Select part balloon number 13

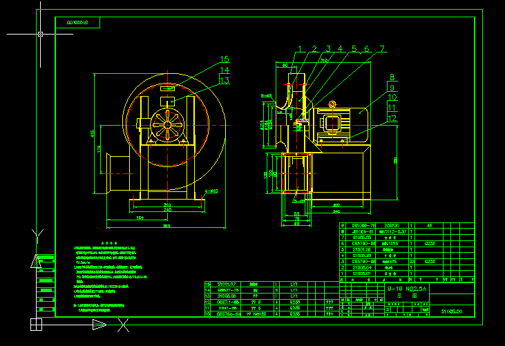225,80
